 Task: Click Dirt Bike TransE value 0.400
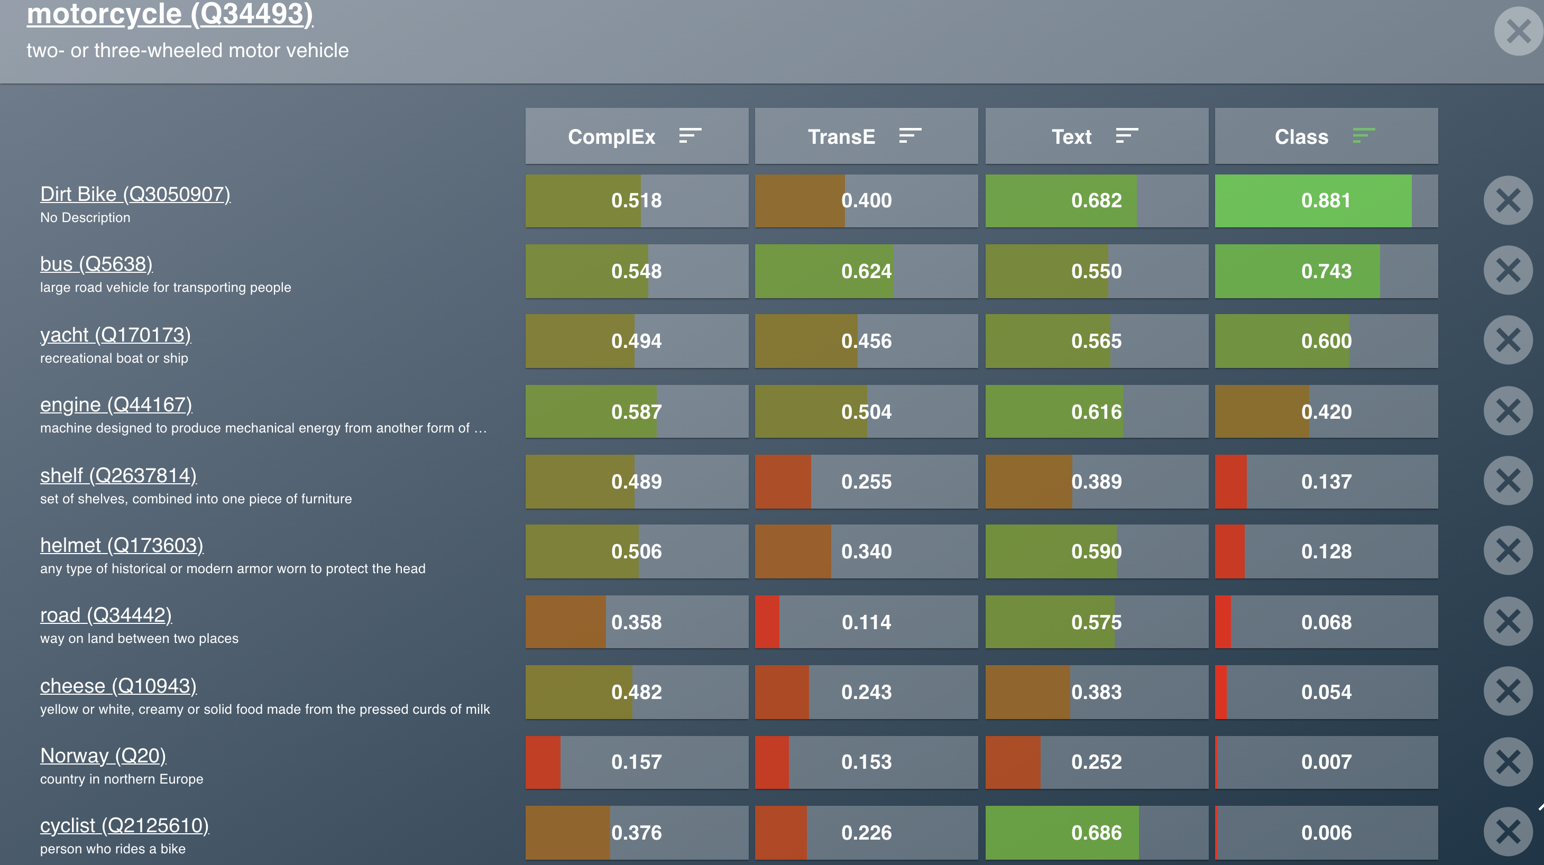point(866,201)
